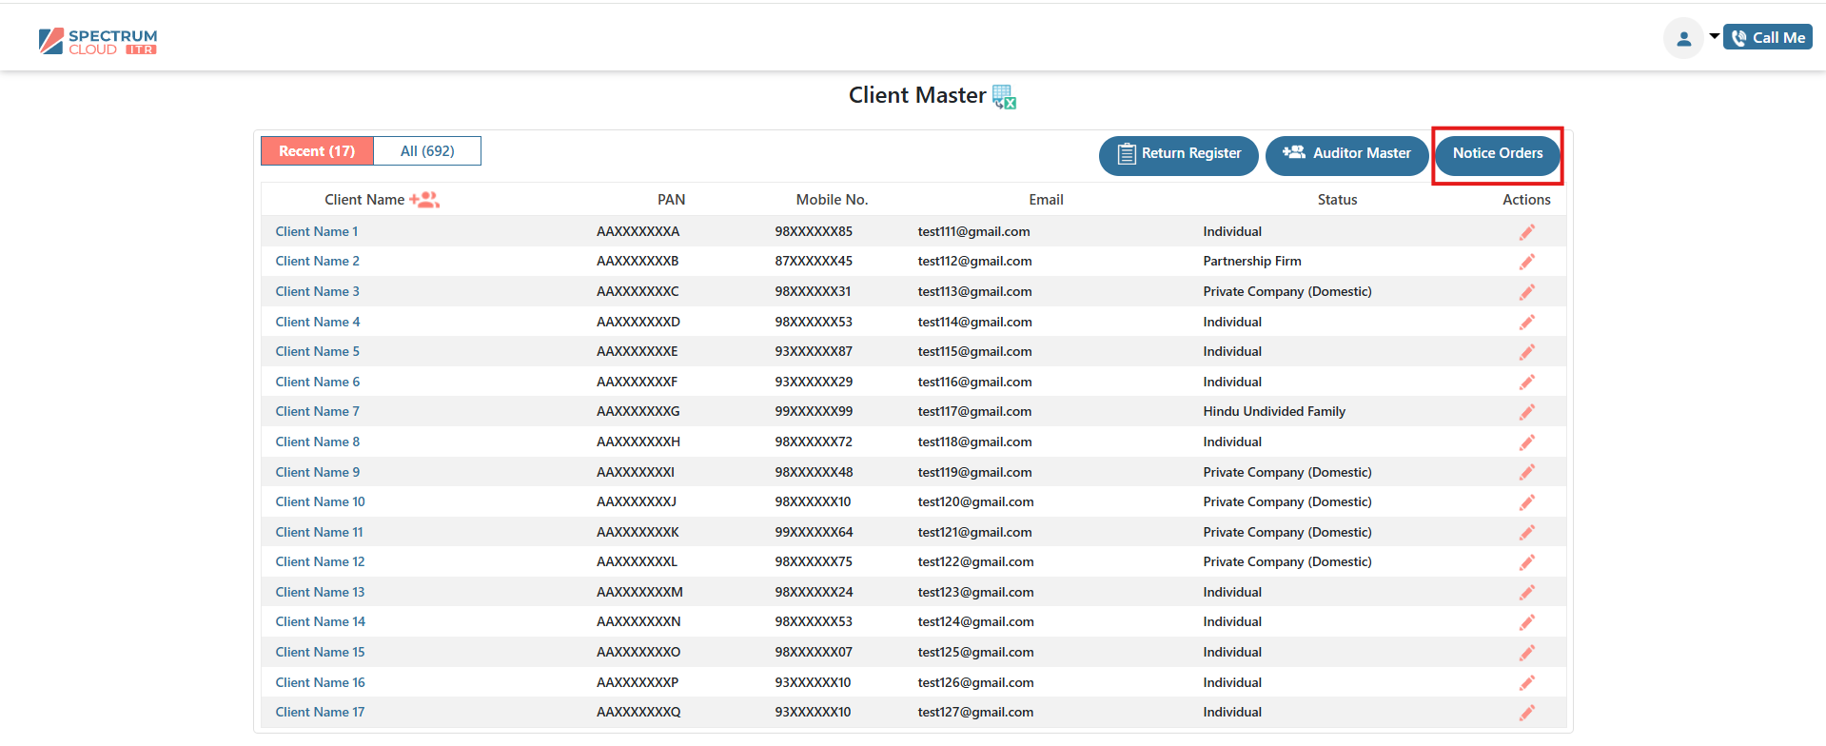Viewport: 1826px width, 746px height.
Task: Open the Auditor Master button
Action: coord(1346,154)
